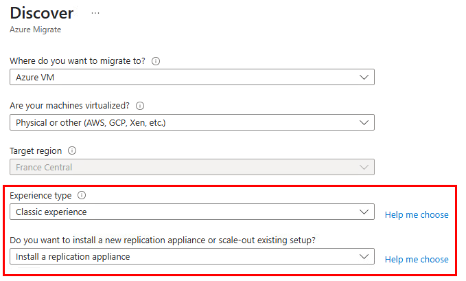Screen dimensions: 466x281
Task: Click the Discover page heading
Action: pyautogui.click(x=42, y=13)
